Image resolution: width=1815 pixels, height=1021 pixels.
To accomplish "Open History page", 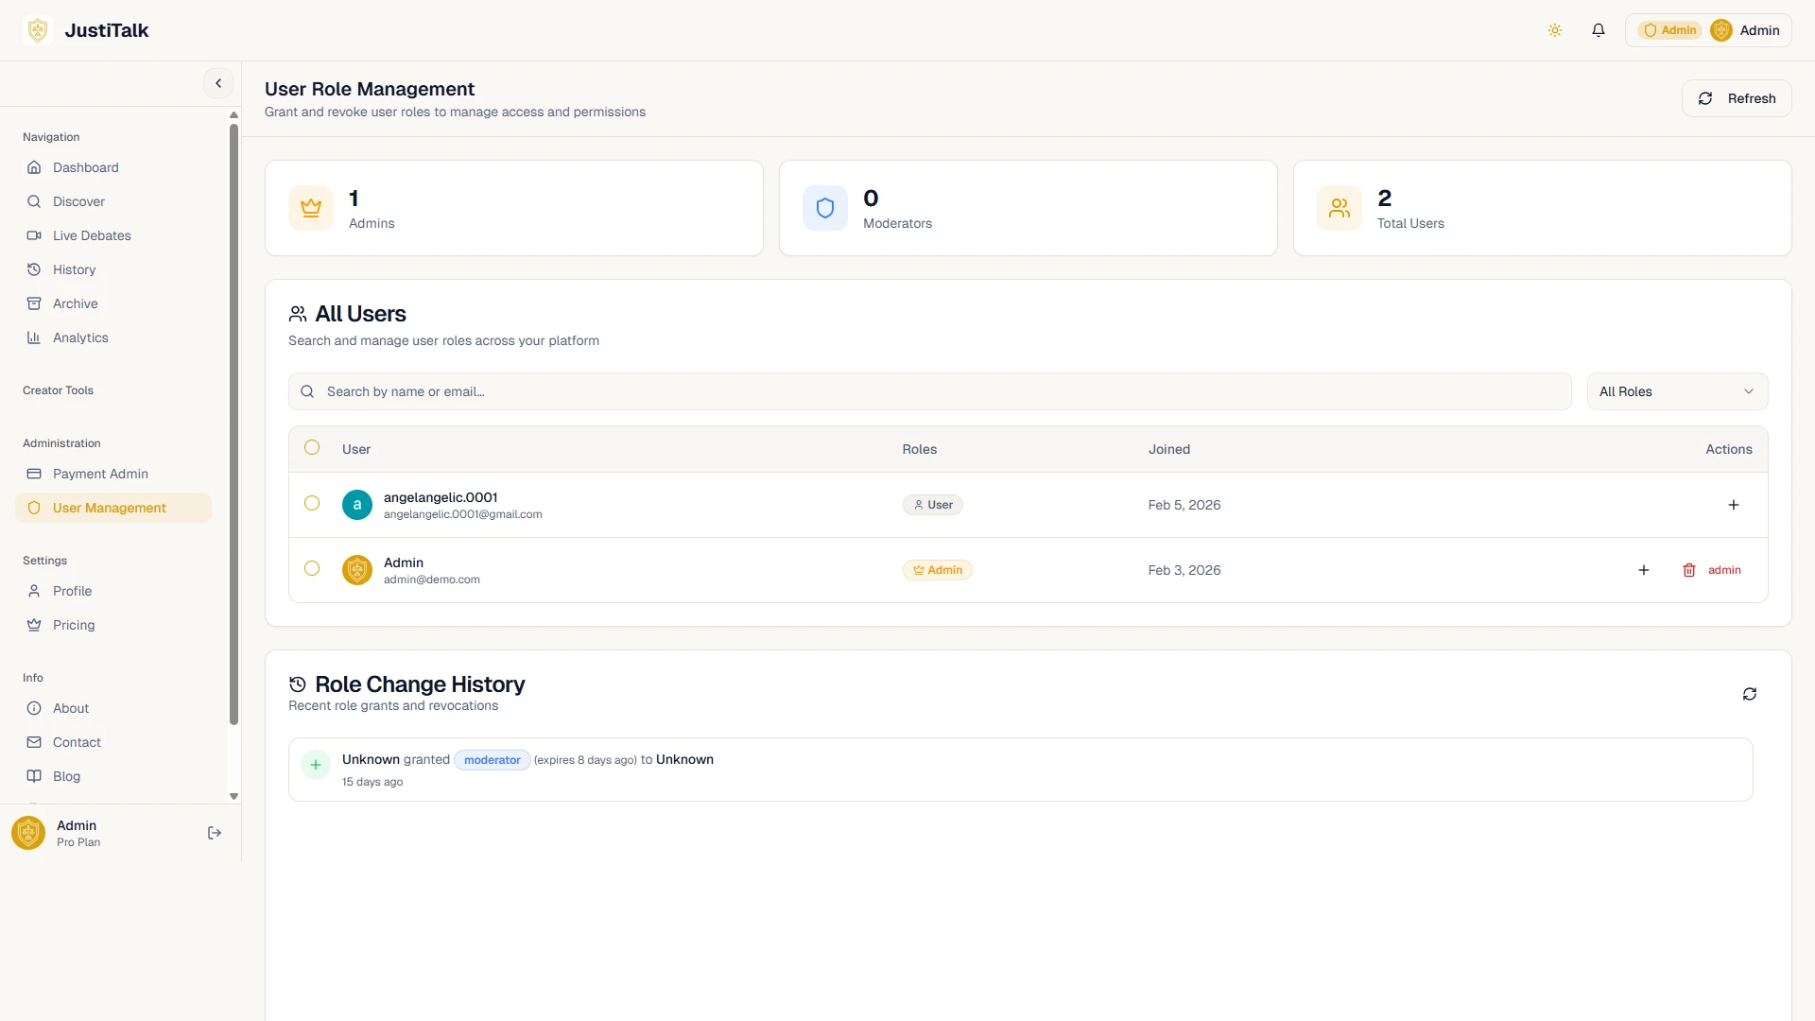I will [113, 269].
